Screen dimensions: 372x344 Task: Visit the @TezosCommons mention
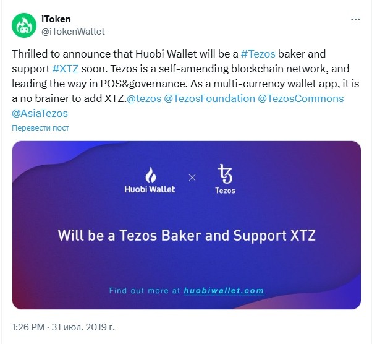[x=300, y=98]
